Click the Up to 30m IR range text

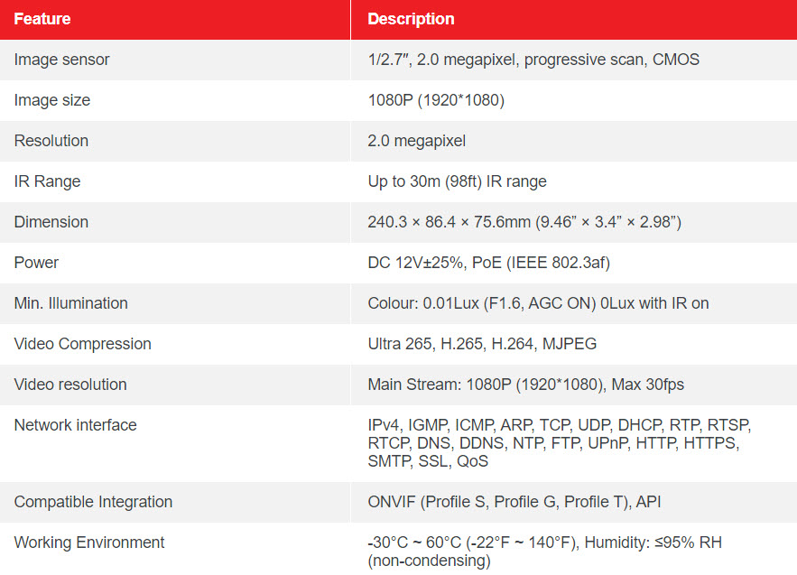[457, 181]
